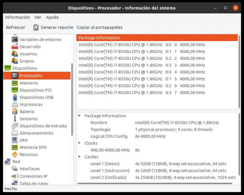Click the Generar reporte clipboard icon

(36, 27)
